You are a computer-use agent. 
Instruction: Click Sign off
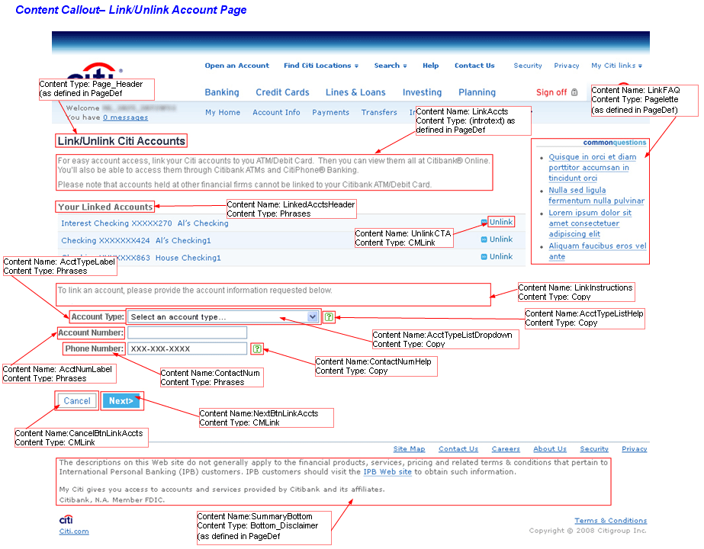tap(551, 92)
